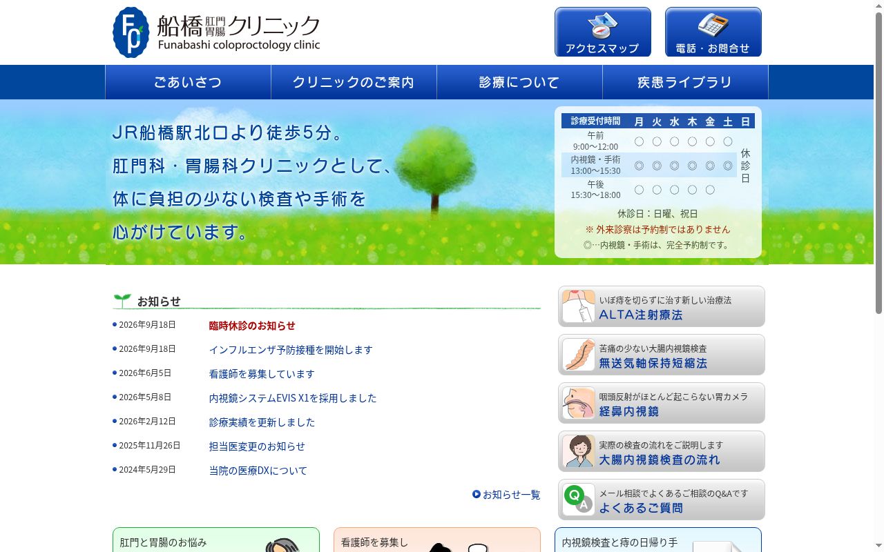Open the 疾患ライブラリ menu item
The height and width of the screenshot is (552, 884).
(x=685, y=82)
